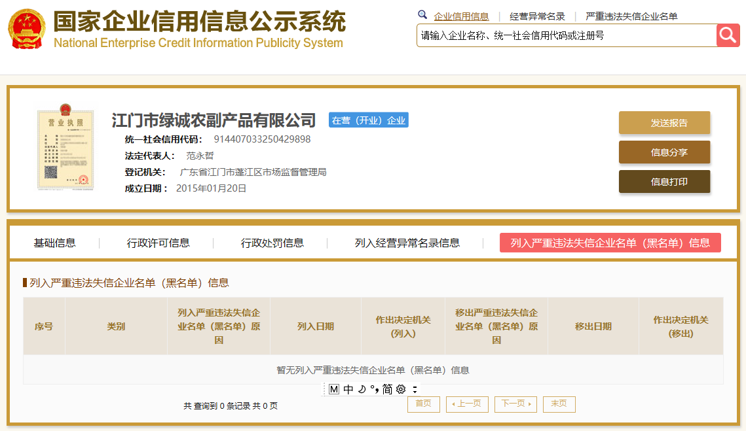Select the 严重违法失信企业名单 search category
This screenshot has height=431, width=746.
pos(631,16)
